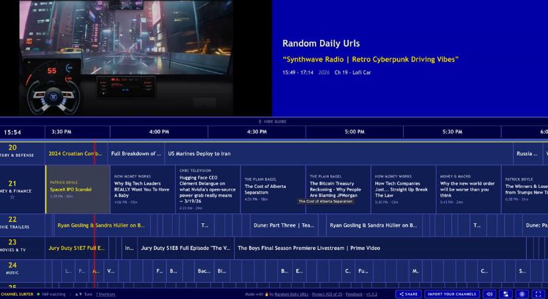Click the 5:00 PM timeline header
Screen dimensions: 548x299
click(354, 132)
